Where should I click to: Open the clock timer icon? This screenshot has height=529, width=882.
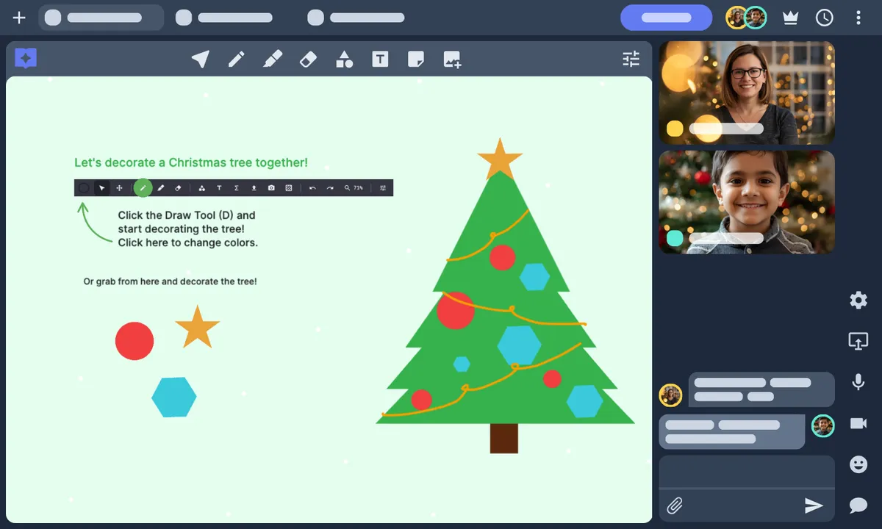(825, 18)
